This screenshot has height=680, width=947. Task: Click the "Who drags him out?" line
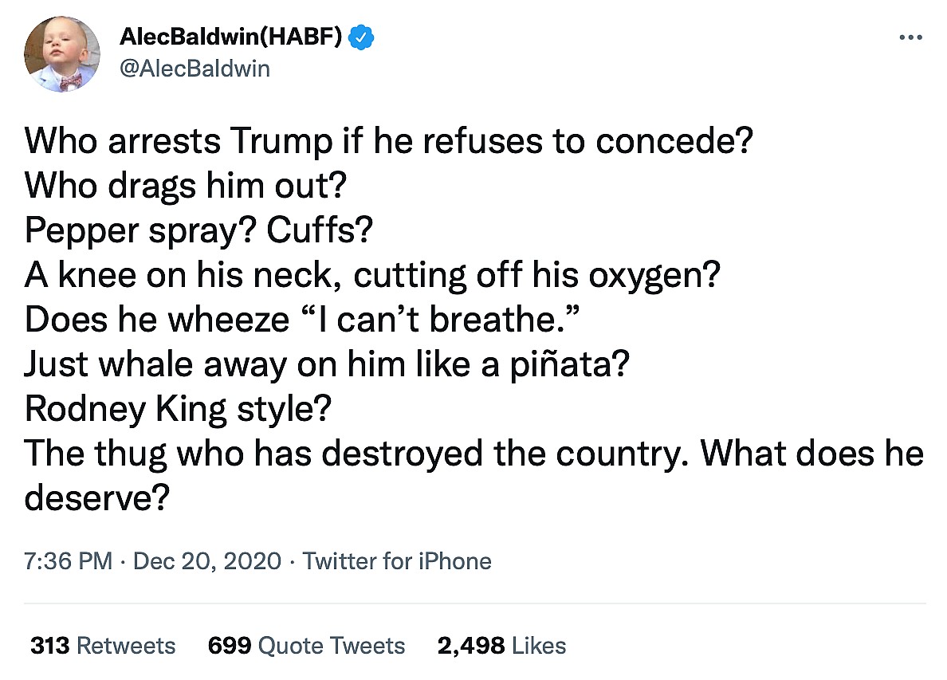point(184,186)
